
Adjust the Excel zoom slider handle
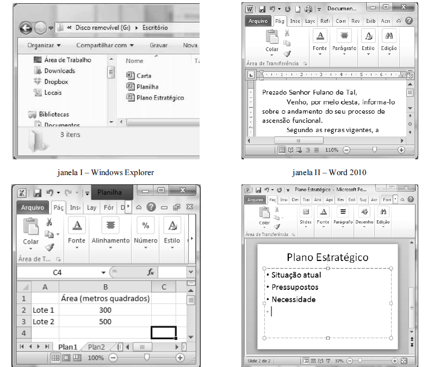coord(146,357)
